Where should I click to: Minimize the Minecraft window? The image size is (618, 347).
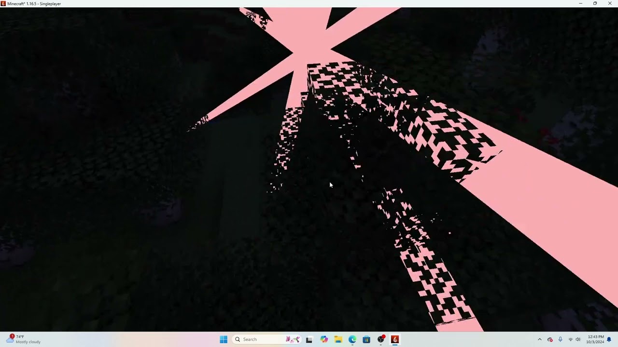point(580,3)
